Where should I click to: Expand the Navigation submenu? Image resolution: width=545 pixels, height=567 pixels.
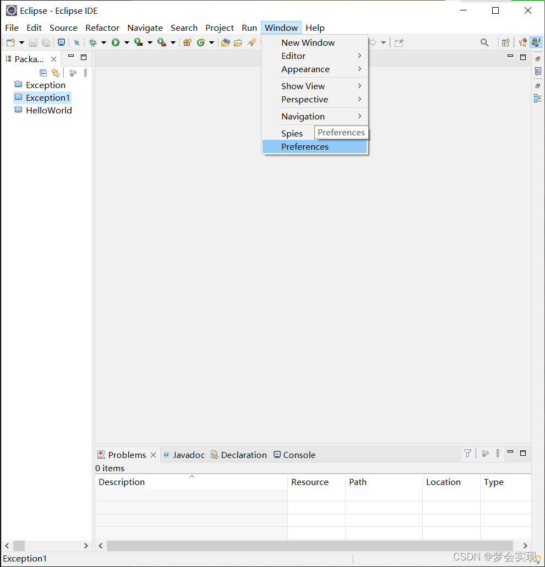click(315, 117)
